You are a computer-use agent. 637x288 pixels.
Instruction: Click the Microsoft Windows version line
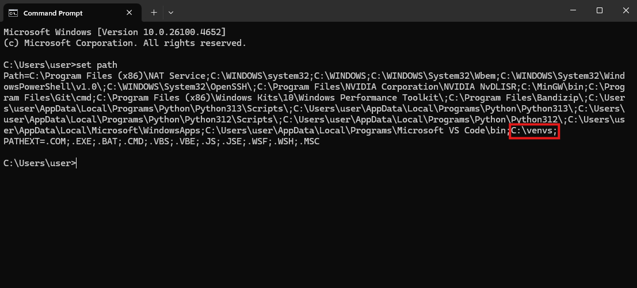[115, 32]
